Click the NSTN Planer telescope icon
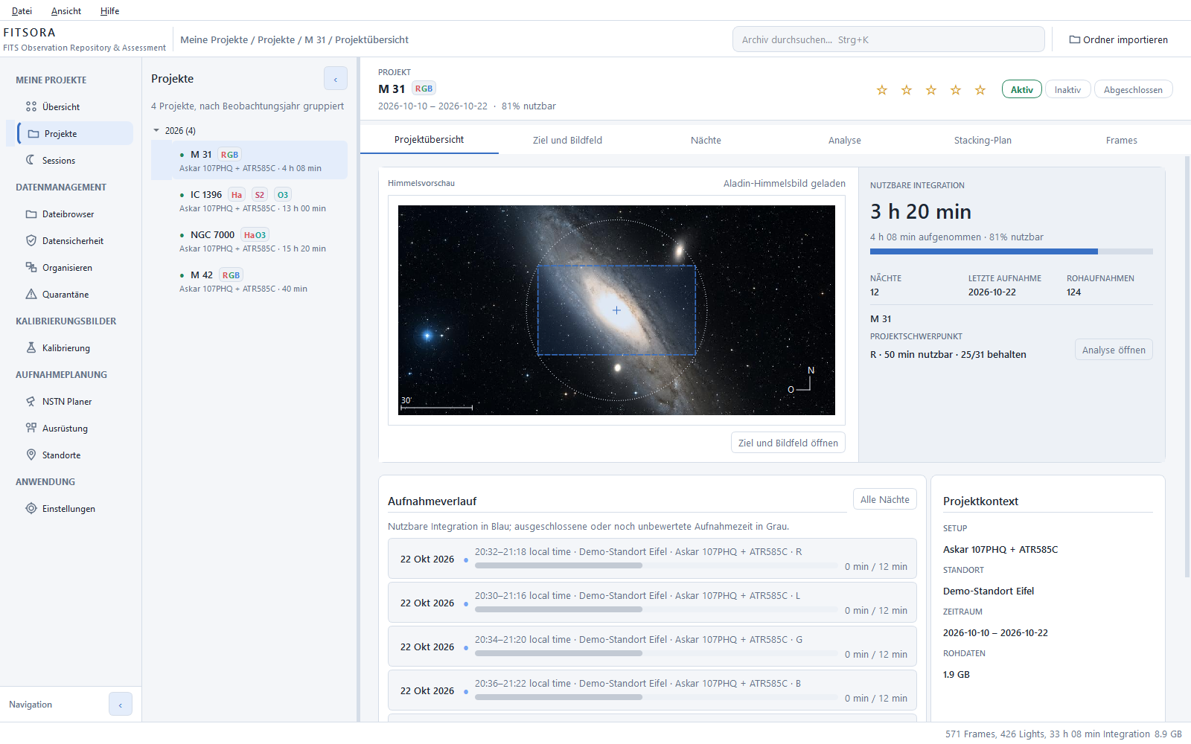The height and width of the screenshot is (744, 1191). coord(31,401)
